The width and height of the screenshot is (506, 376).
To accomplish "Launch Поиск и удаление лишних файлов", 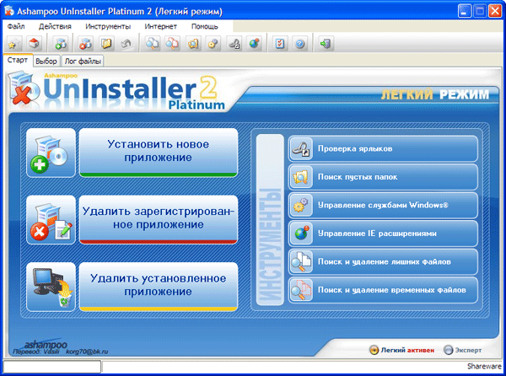I will click(383, 261).
